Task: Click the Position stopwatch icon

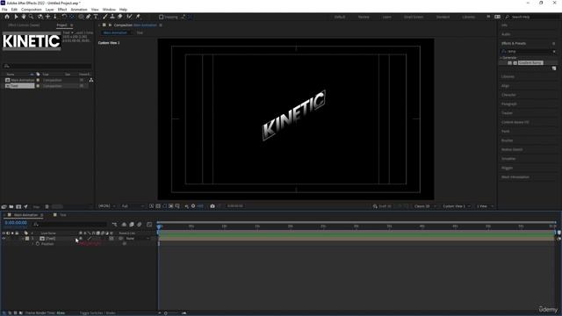Action: tap(38, 244)
